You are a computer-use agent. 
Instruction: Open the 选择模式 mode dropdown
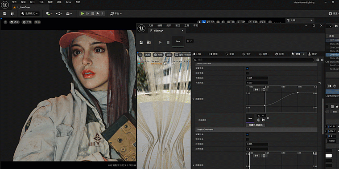tap(30, 14)
